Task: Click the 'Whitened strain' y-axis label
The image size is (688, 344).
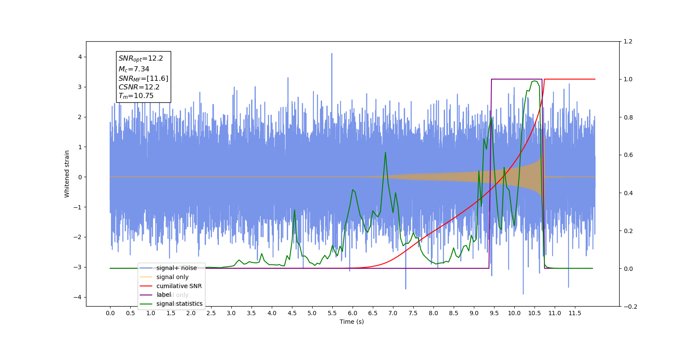Action: [67, 174]
